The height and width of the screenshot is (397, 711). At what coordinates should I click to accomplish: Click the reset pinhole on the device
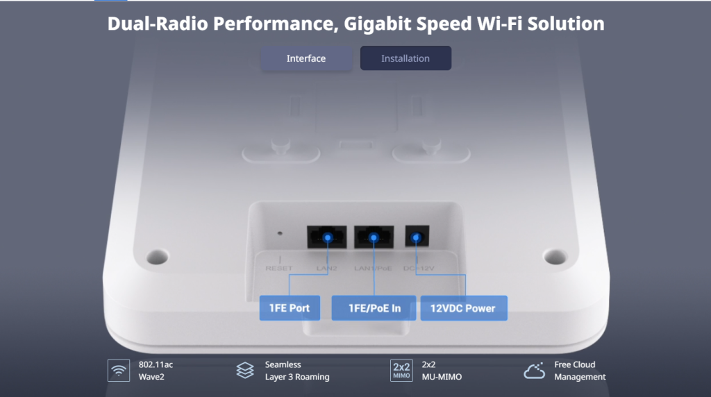pyautogui.click(x=280, y=233)
